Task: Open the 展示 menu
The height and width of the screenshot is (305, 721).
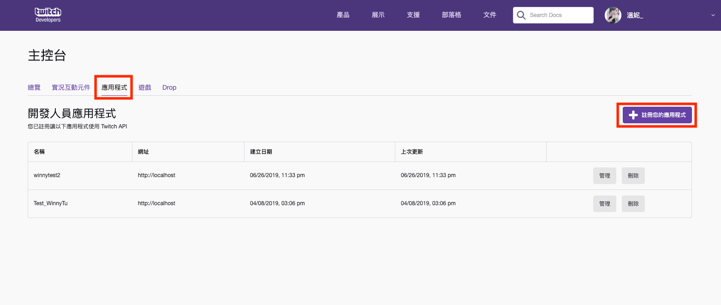Action: pyautogui.click(x=378, y=15)
